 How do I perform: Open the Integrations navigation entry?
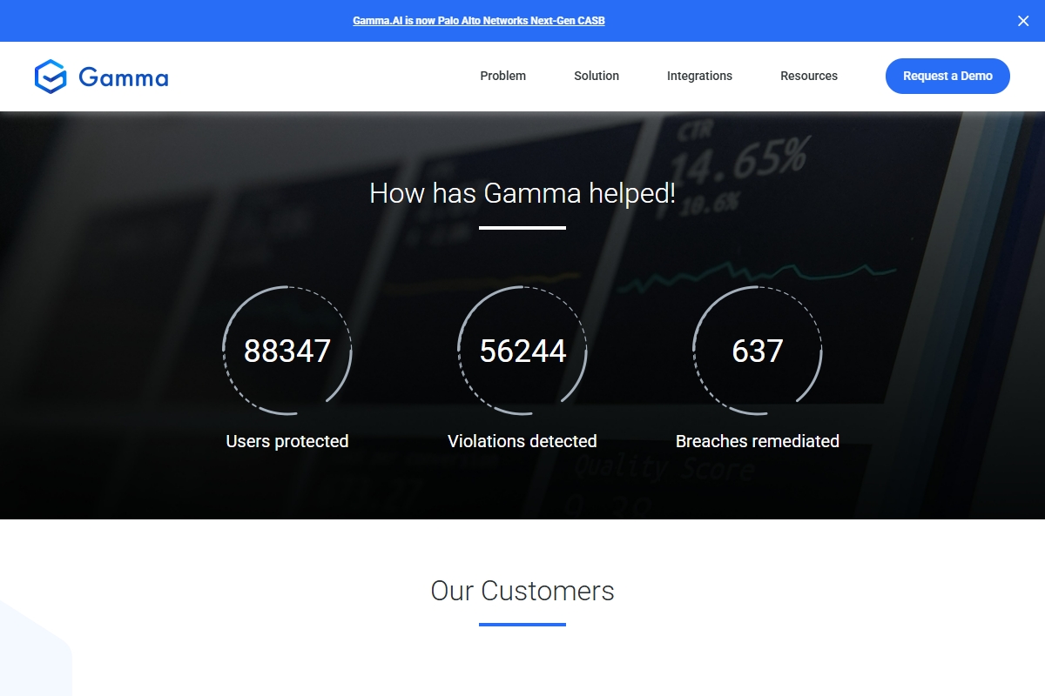699,76
